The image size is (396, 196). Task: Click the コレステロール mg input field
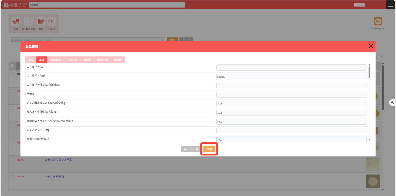pyautogui.click(x=291, y=130)
